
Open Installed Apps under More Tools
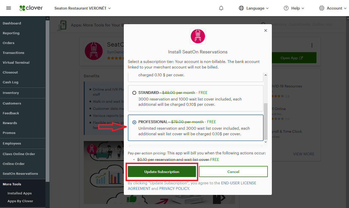(x=20, y=193)
